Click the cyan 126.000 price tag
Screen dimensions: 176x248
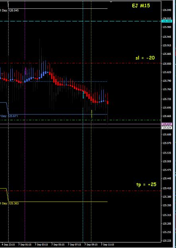coord(166,21)
